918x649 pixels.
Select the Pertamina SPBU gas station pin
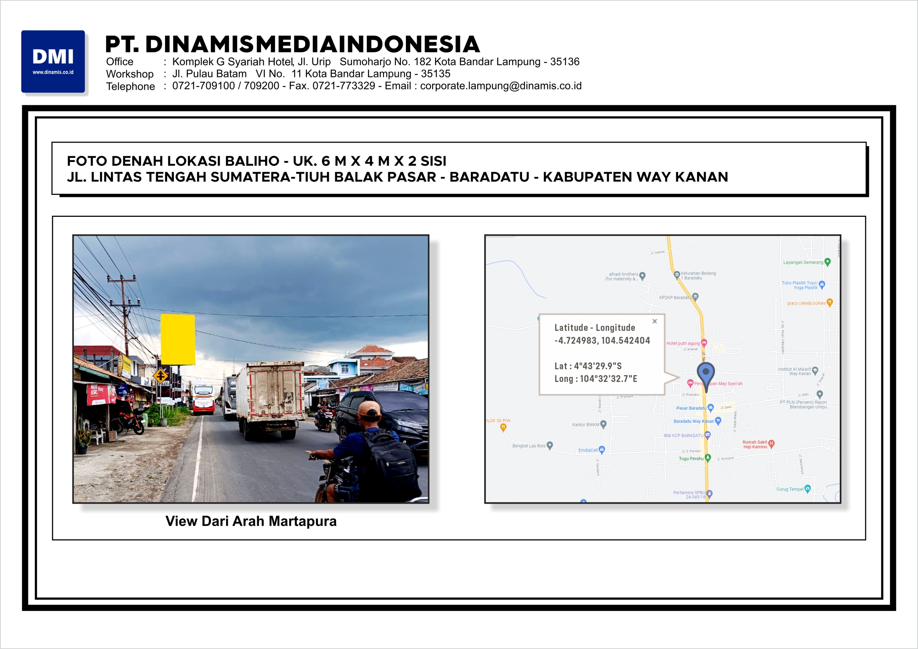709,494
